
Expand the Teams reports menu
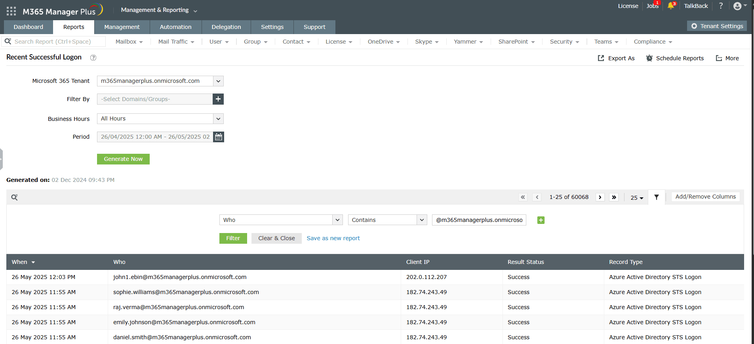(606, 42)
